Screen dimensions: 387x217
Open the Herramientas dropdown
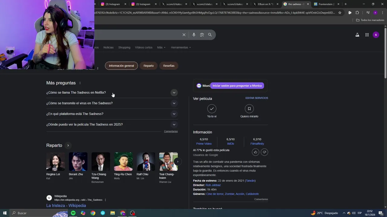click(x=181, y=47)
